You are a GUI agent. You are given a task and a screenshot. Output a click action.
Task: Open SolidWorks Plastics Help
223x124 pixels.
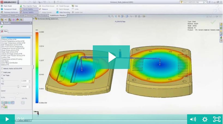coord(75,6)
